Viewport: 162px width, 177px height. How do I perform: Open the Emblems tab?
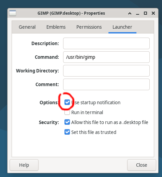(56, 27)
